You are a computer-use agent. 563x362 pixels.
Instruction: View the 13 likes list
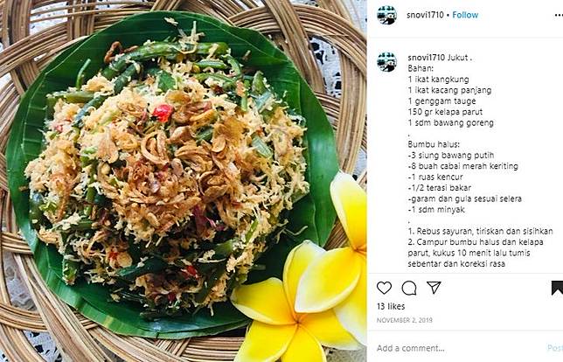(391, 306)
